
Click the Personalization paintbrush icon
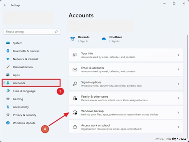tap(8, 67)
